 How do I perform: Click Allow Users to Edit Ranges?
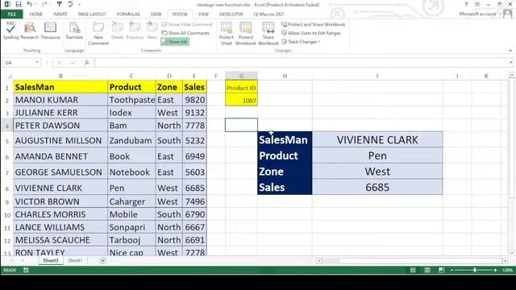311,33
